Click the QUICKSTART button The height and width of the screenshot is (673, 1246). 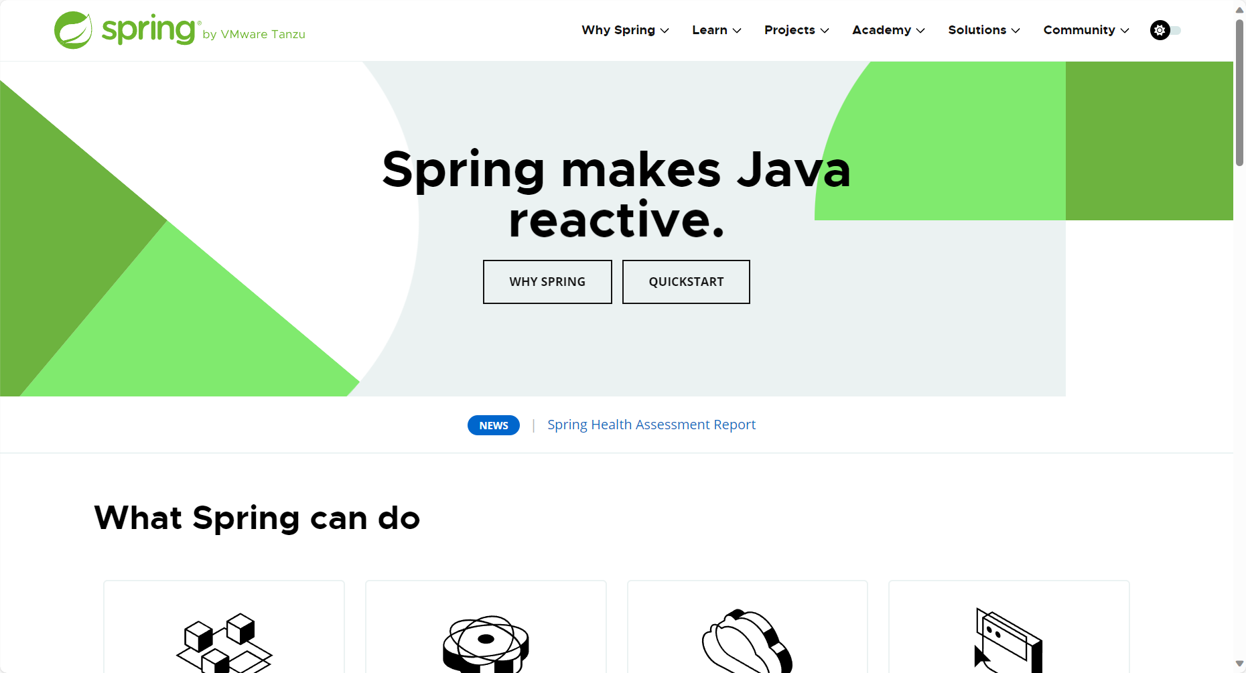pos(686,282)
